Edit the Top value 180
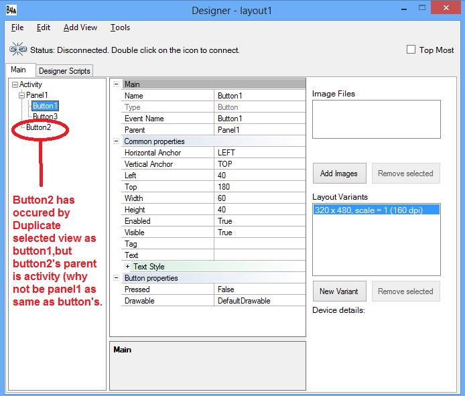This screenshot has height=396, width=465. 259,187
